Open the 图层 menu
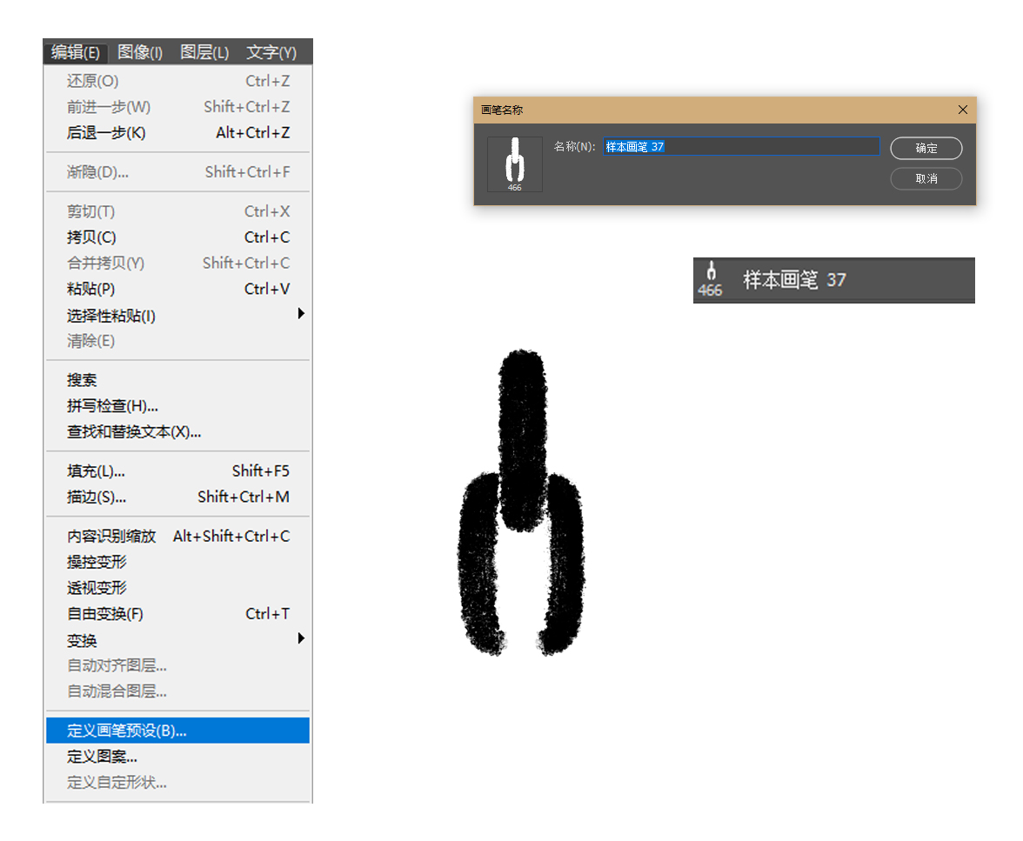The image size is (1023, 841). 204,52
